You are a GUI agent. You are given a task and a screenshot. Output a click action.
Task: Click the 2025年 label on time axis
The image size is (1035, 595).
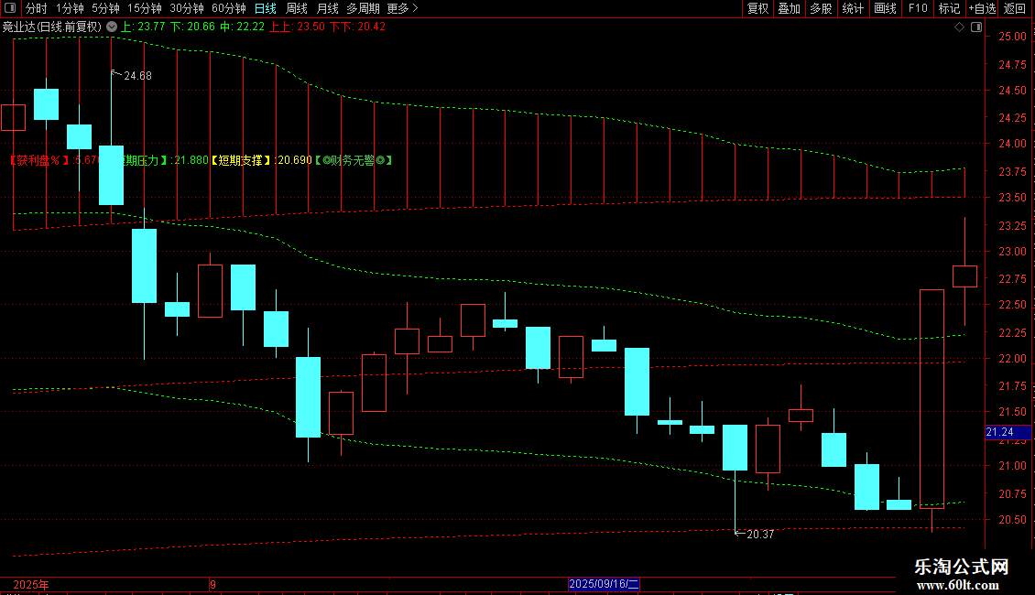(x=31, y=584)
